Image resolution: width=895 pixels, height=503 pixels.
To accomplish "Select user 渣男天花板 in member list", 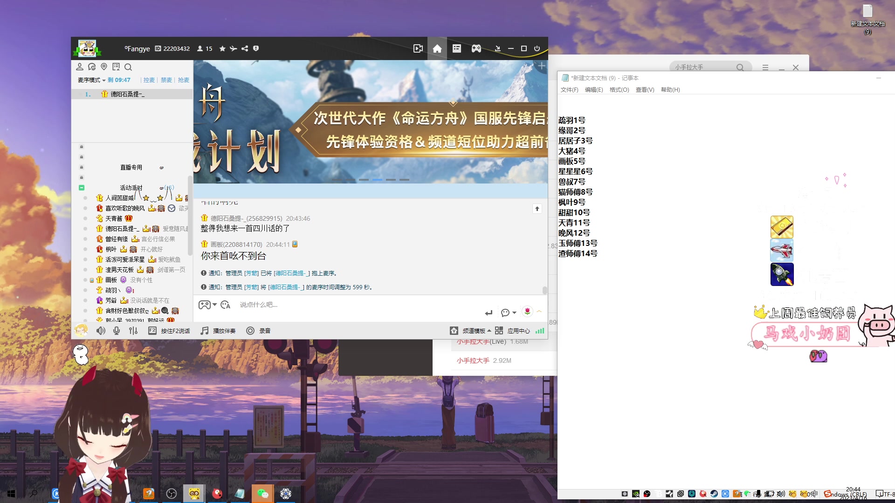I will click(x=119, y=270).
